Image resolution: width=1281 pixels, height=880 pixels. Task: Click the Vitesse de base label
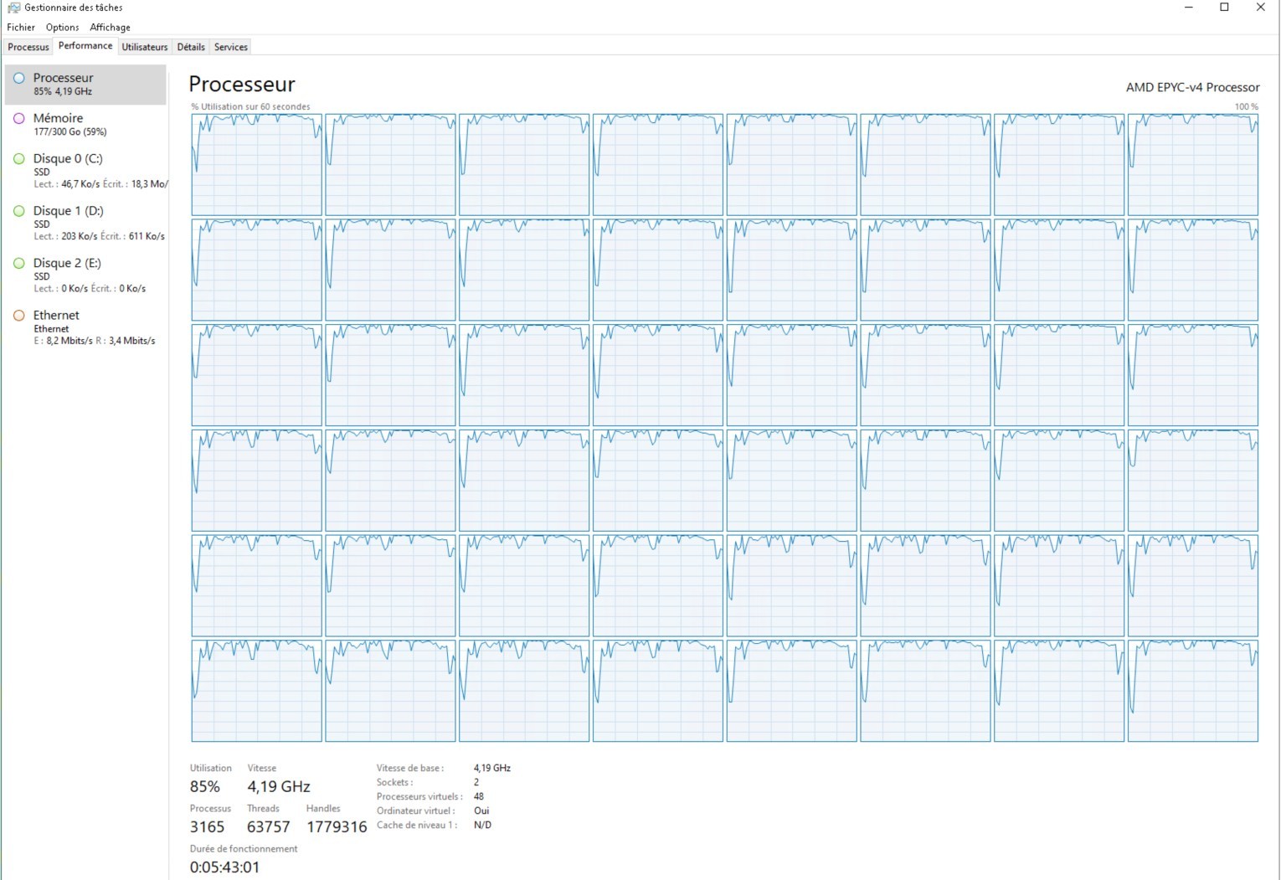point(410,768)
